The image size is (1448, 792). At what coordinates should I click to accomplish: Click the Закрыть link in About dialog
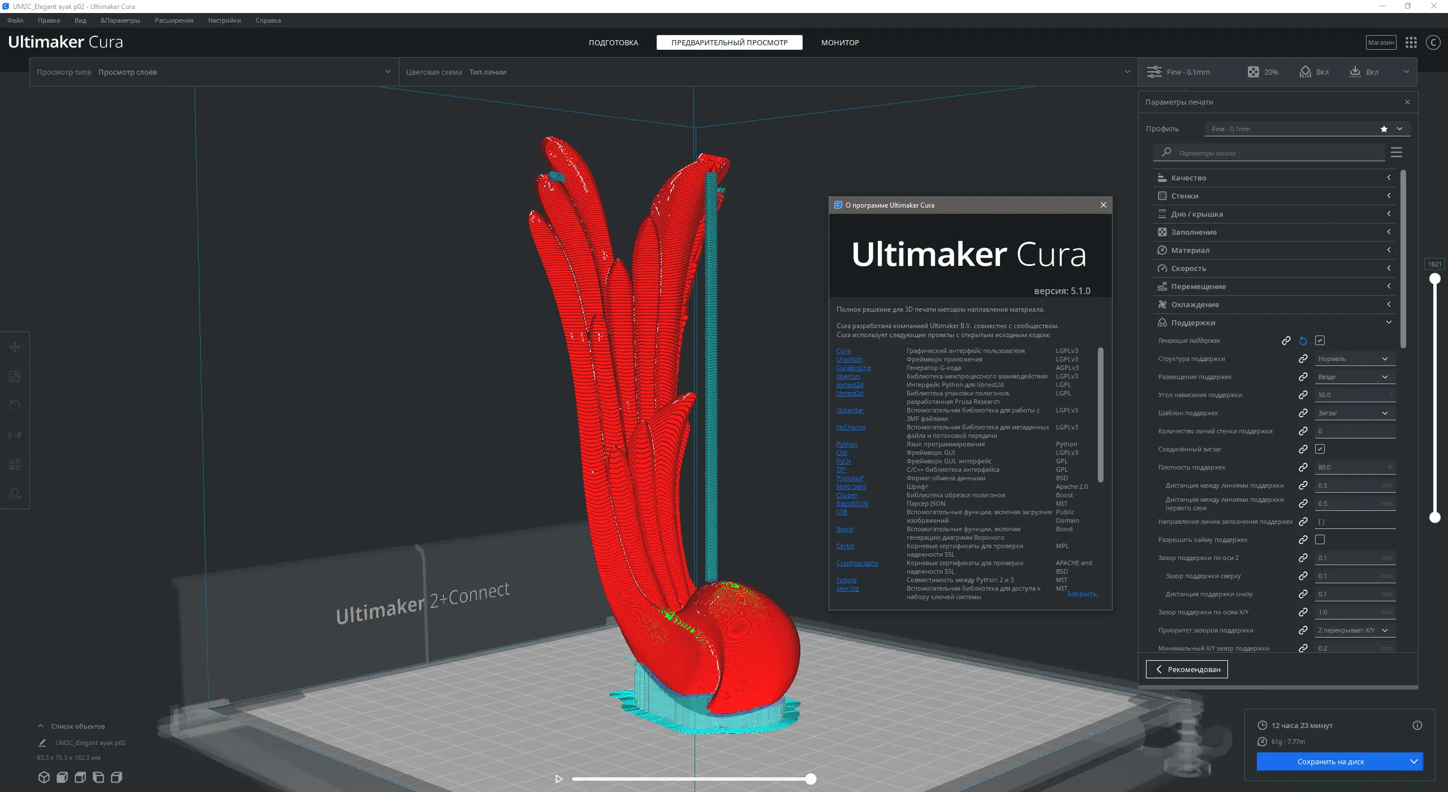pyautogui.click(x=1081, y=593)
